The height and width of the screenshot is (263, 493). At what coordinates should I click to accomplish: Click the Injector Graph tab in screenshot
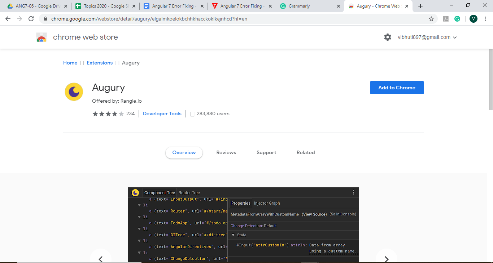[267, 203]
